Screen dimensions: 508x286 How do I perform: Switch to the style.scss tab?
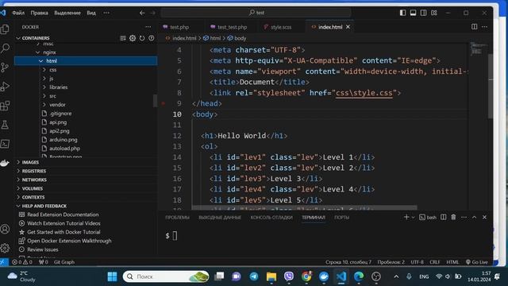[281, 27]
